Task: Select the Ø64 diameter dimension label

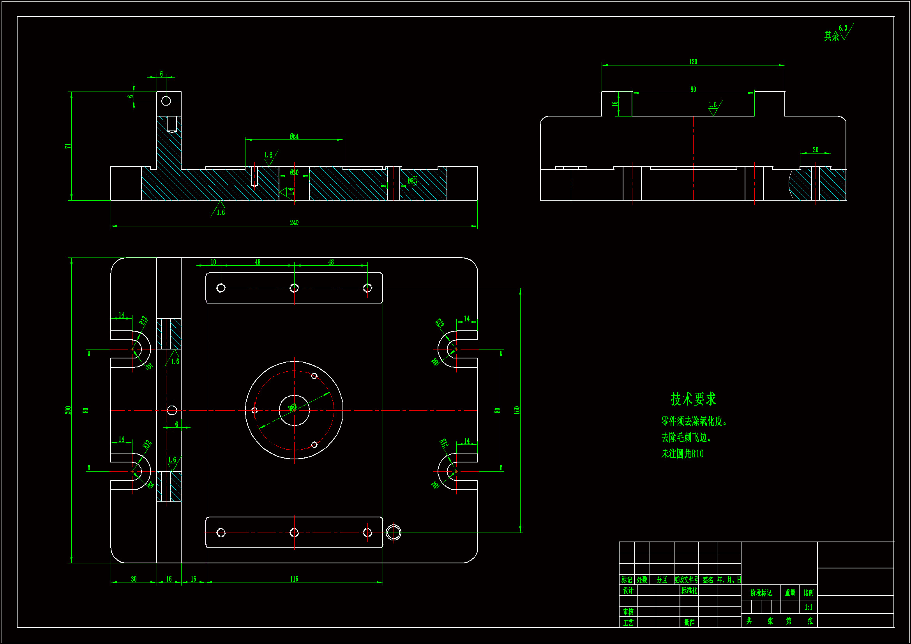Action: pyautogui.click(x=294, y=136)
